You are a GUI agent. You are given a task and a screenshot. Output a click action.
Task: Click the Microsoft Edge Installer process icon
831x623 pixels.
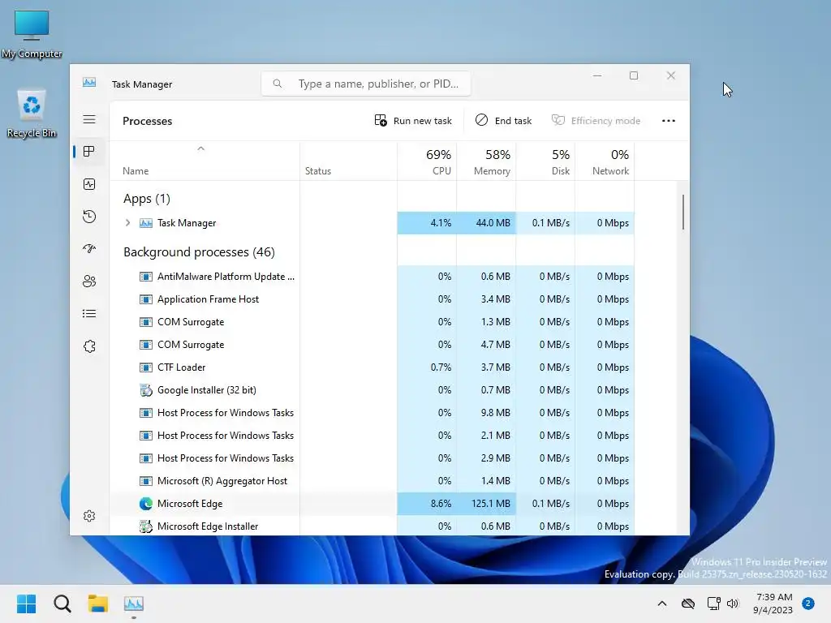pos(146,526)
